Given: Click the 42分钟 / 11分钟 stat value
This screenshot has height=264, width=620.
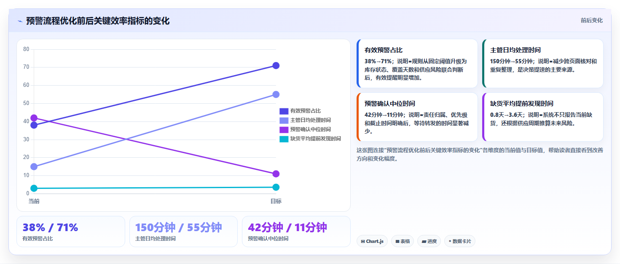Looking at the screenshot, I should tap(287, 227).
